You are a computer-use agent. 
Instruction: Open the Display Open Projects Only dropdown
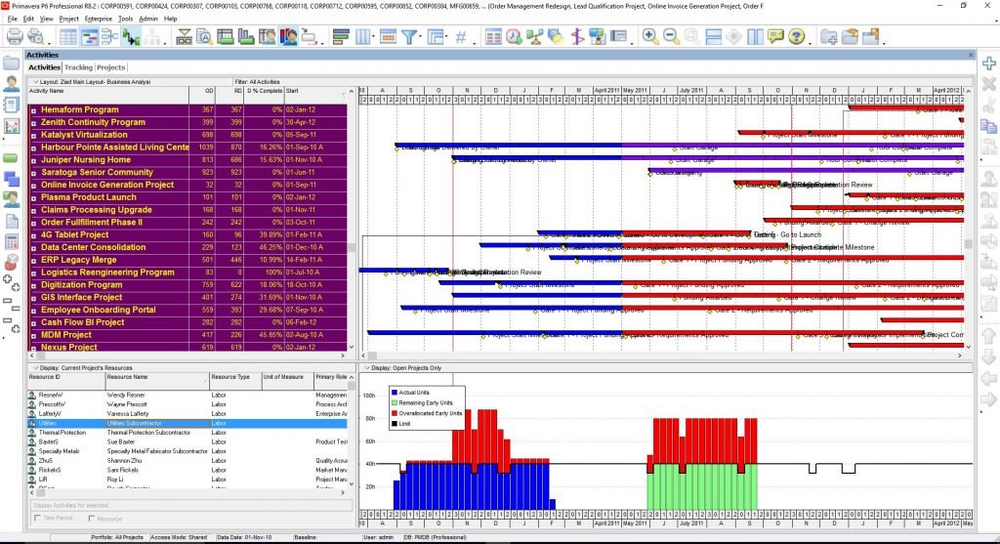367,368
